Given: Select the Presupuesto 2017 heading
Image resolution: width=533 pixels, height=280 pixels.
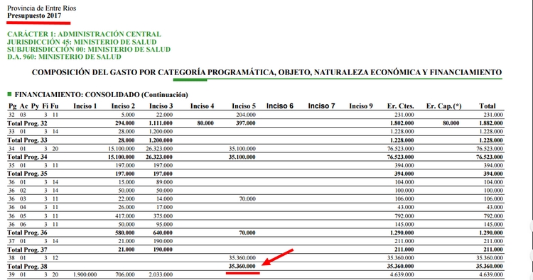Looking at the screenshot, I should (x=34, y=16).
